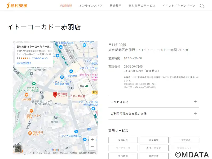Click the リペア受付 service button
This screenshot has height=159, width=212.
(184, 140)
